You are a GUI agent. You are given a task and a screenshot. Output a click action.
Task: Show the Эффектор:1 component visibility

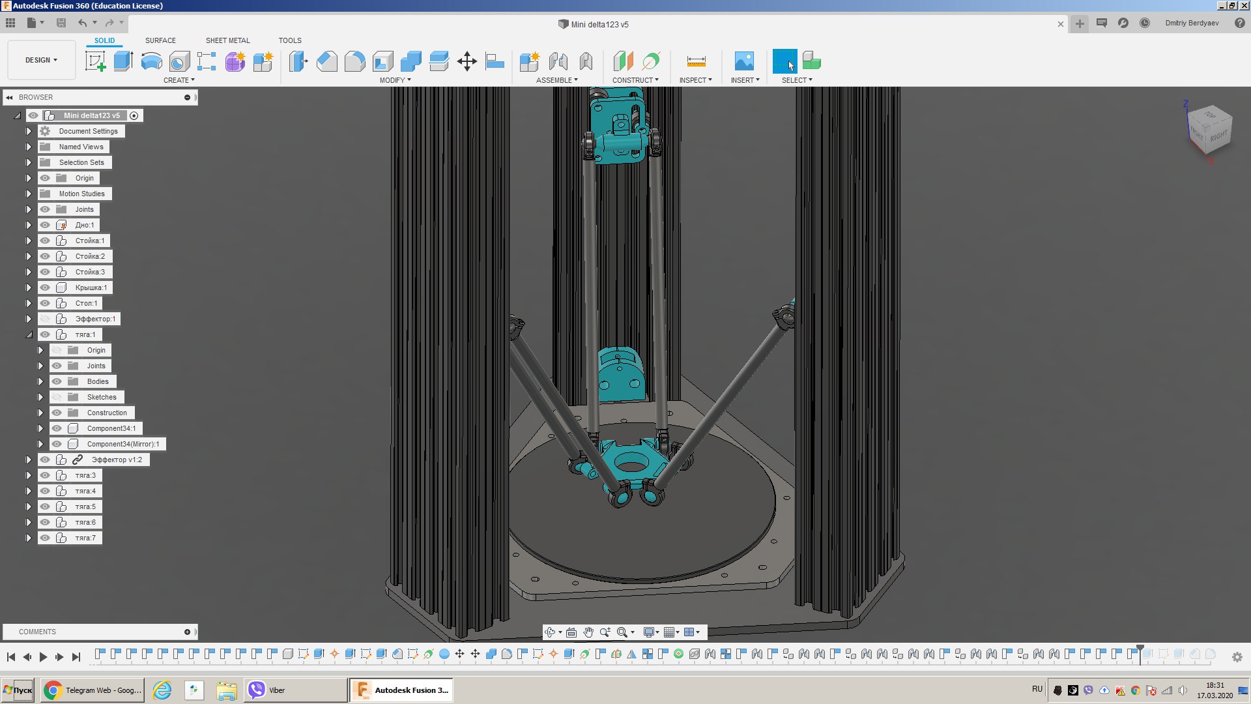[45, 319]
